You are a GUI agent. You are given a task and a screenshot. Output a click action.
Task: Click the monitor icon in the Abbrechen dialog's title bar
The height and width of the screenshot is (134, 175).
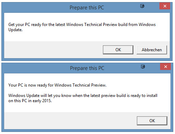[142, 6]
